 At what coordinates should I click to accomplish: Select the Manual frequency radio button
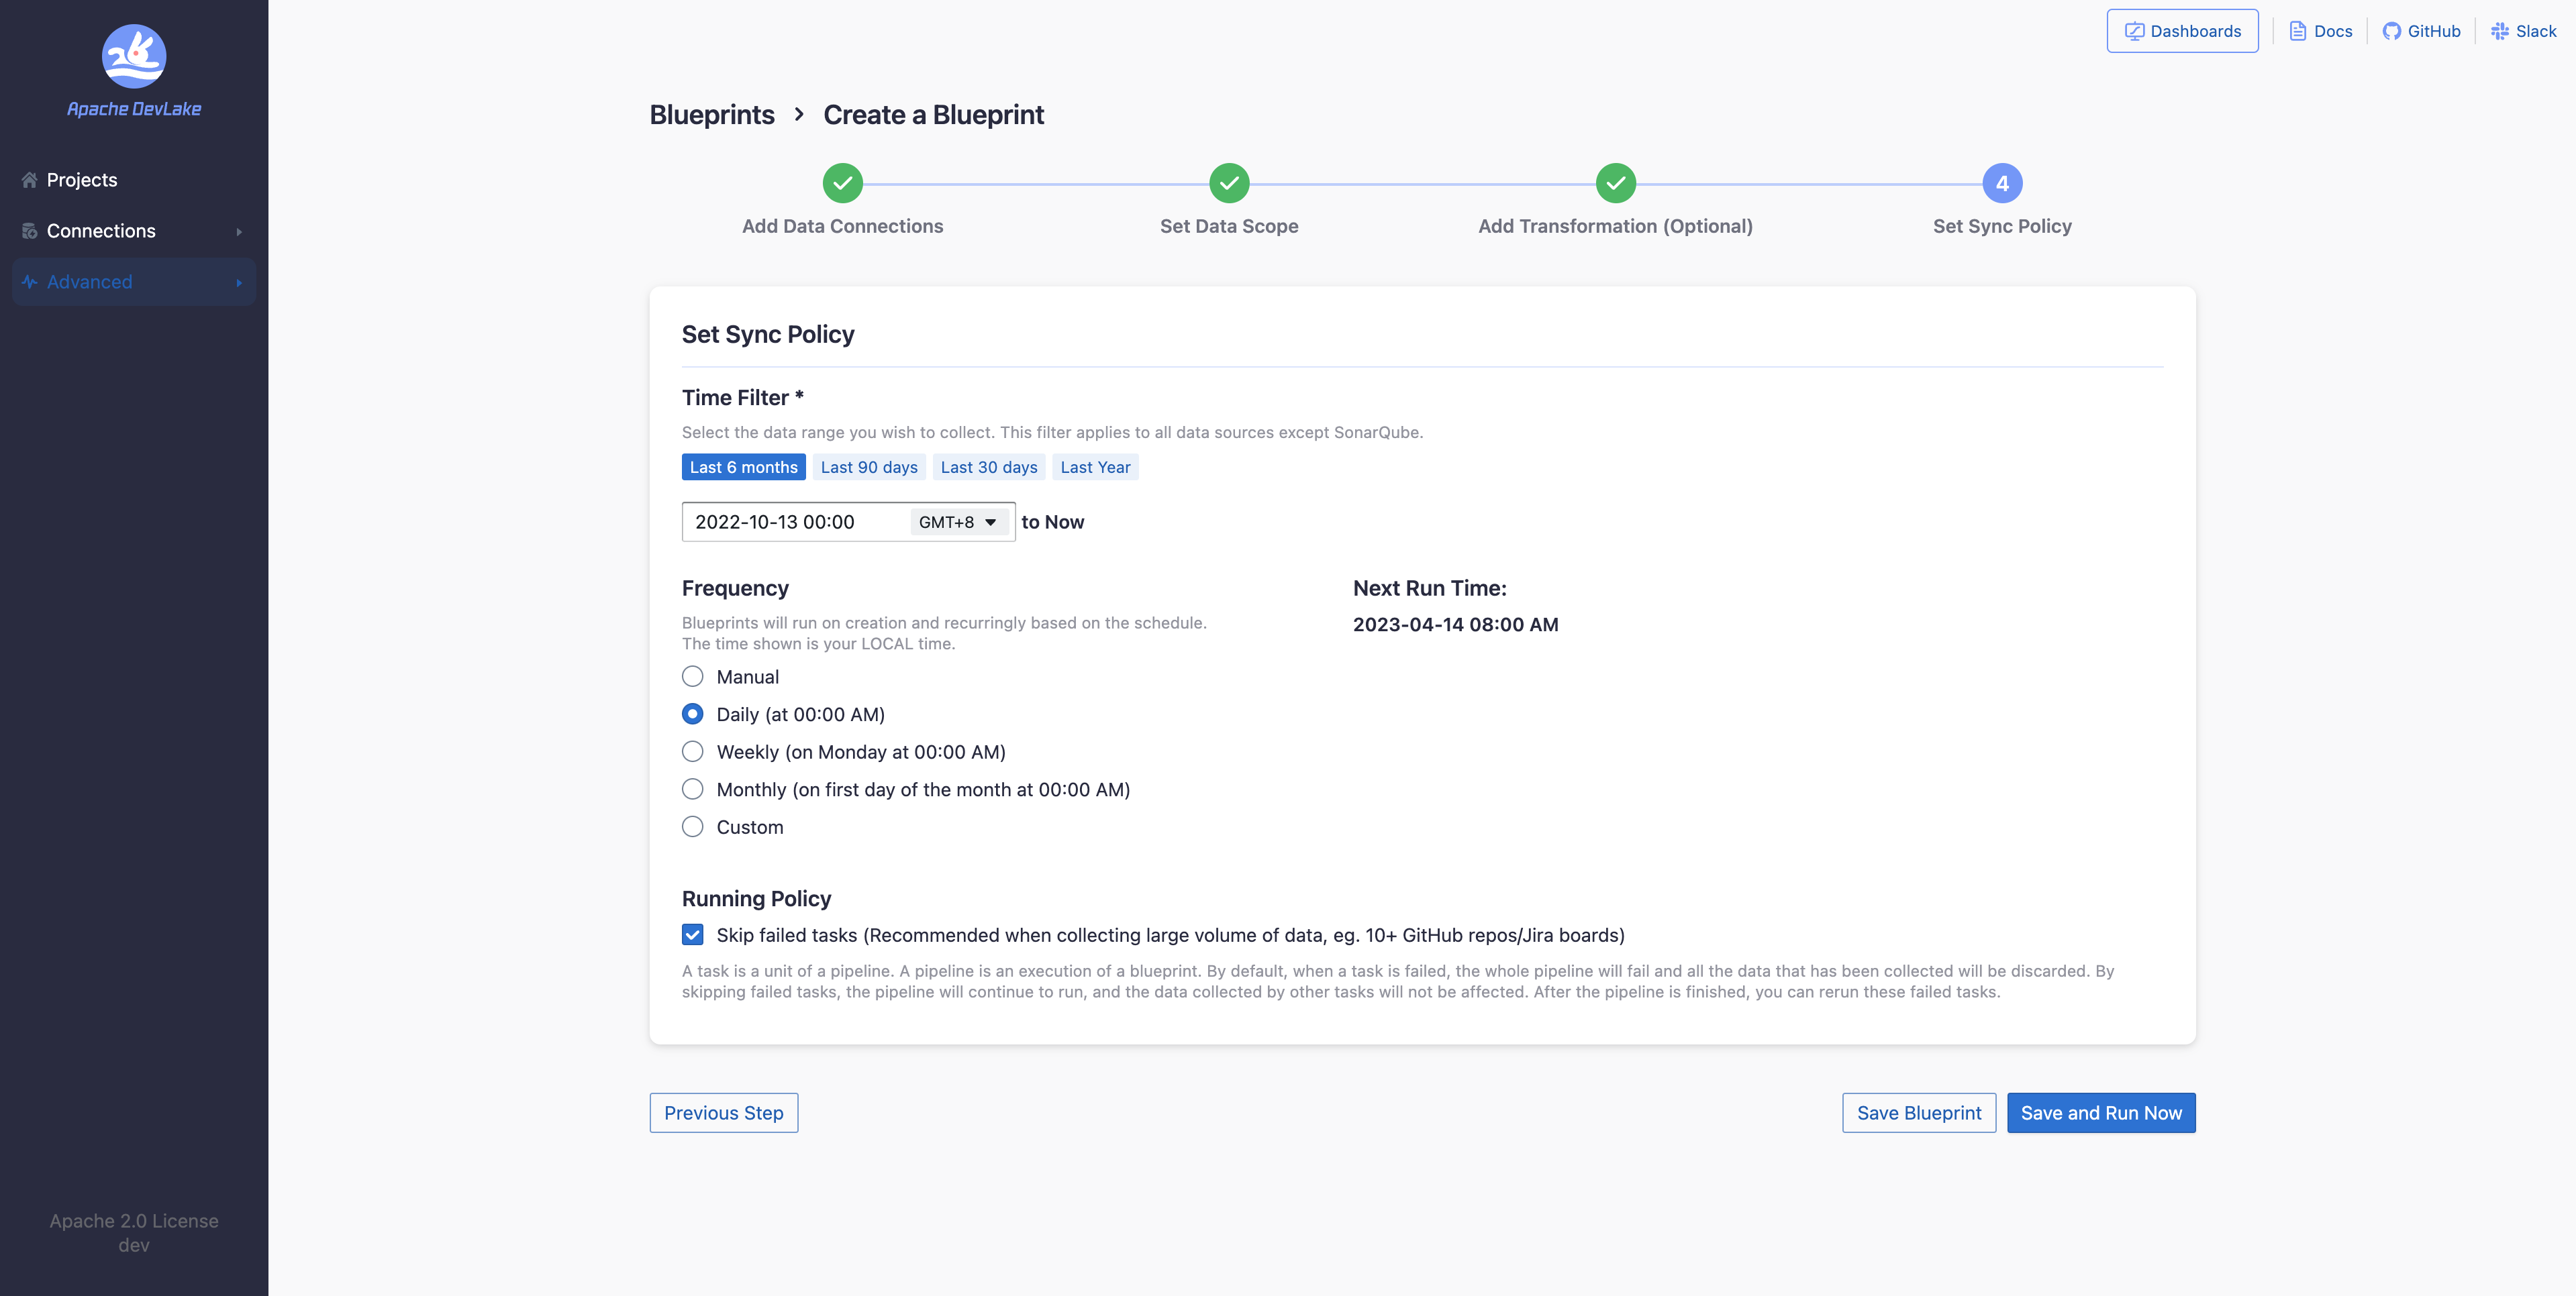(692, 676)
